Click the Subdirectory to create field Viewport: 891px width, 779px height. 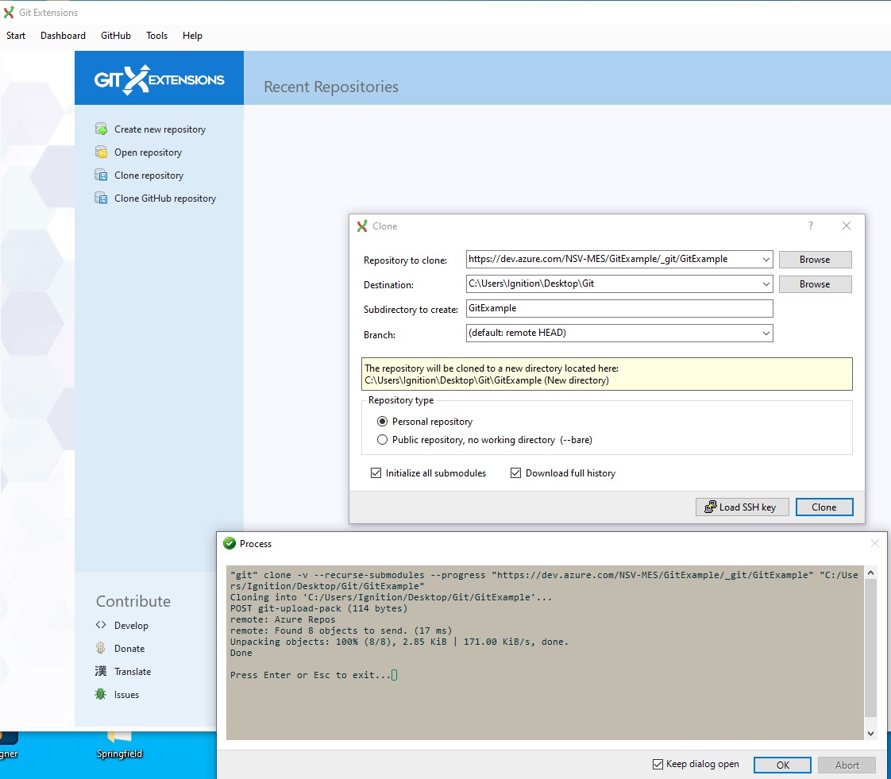pyautogui.click(x=619, y=308)
